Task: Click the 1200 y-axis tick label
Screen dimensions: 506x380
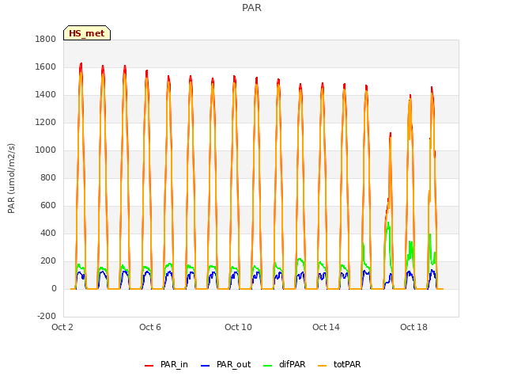Action: [46, 123]
